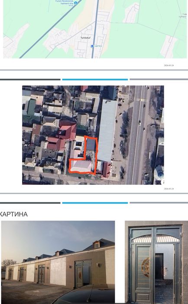
Task: Click the partial white round icon at the satellite image edge
Action: point(162,182)
